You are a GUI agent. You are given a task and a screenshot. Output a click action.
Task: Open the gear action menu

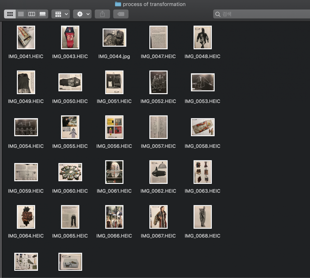[x=82, y=14]
